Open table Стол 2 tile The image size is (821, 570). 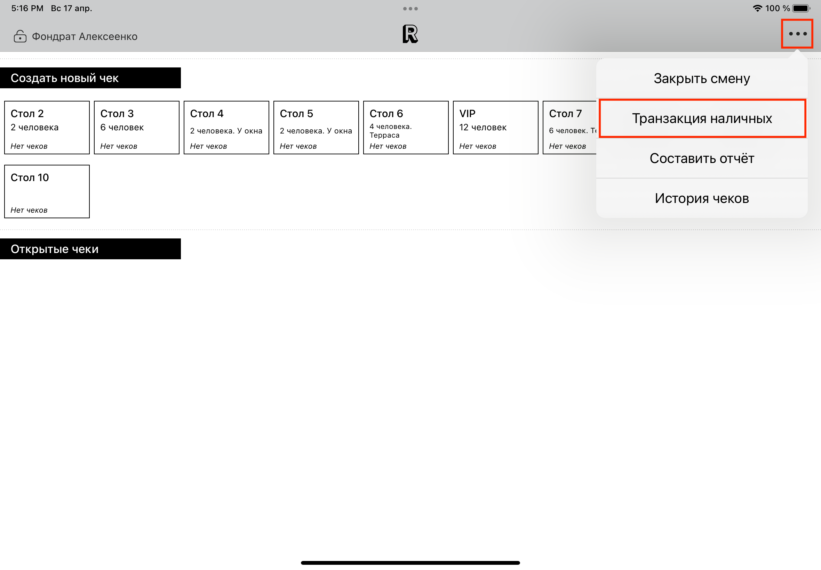(x=47, y=128)
